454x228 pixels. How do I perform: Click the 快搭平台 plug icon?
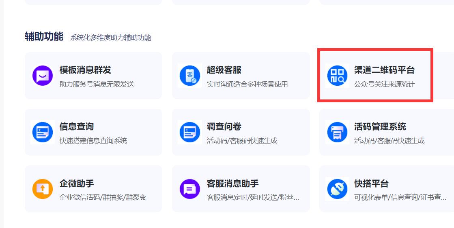coord(337,189)
